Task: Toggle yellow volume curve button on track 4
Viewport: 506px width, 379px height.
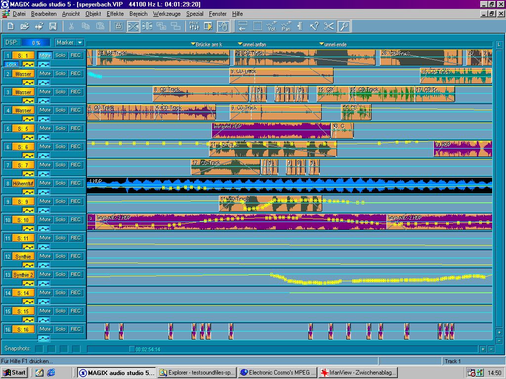Action: pyautogui.click(x=28, y=119)
